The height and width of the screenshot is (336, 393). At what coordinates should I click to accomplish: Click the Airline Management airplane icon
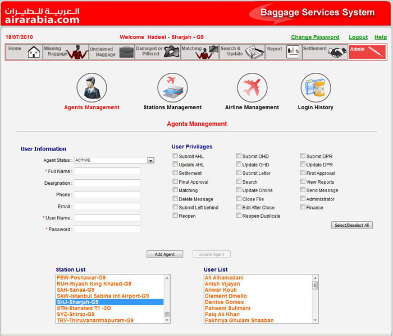pos(252,87)
